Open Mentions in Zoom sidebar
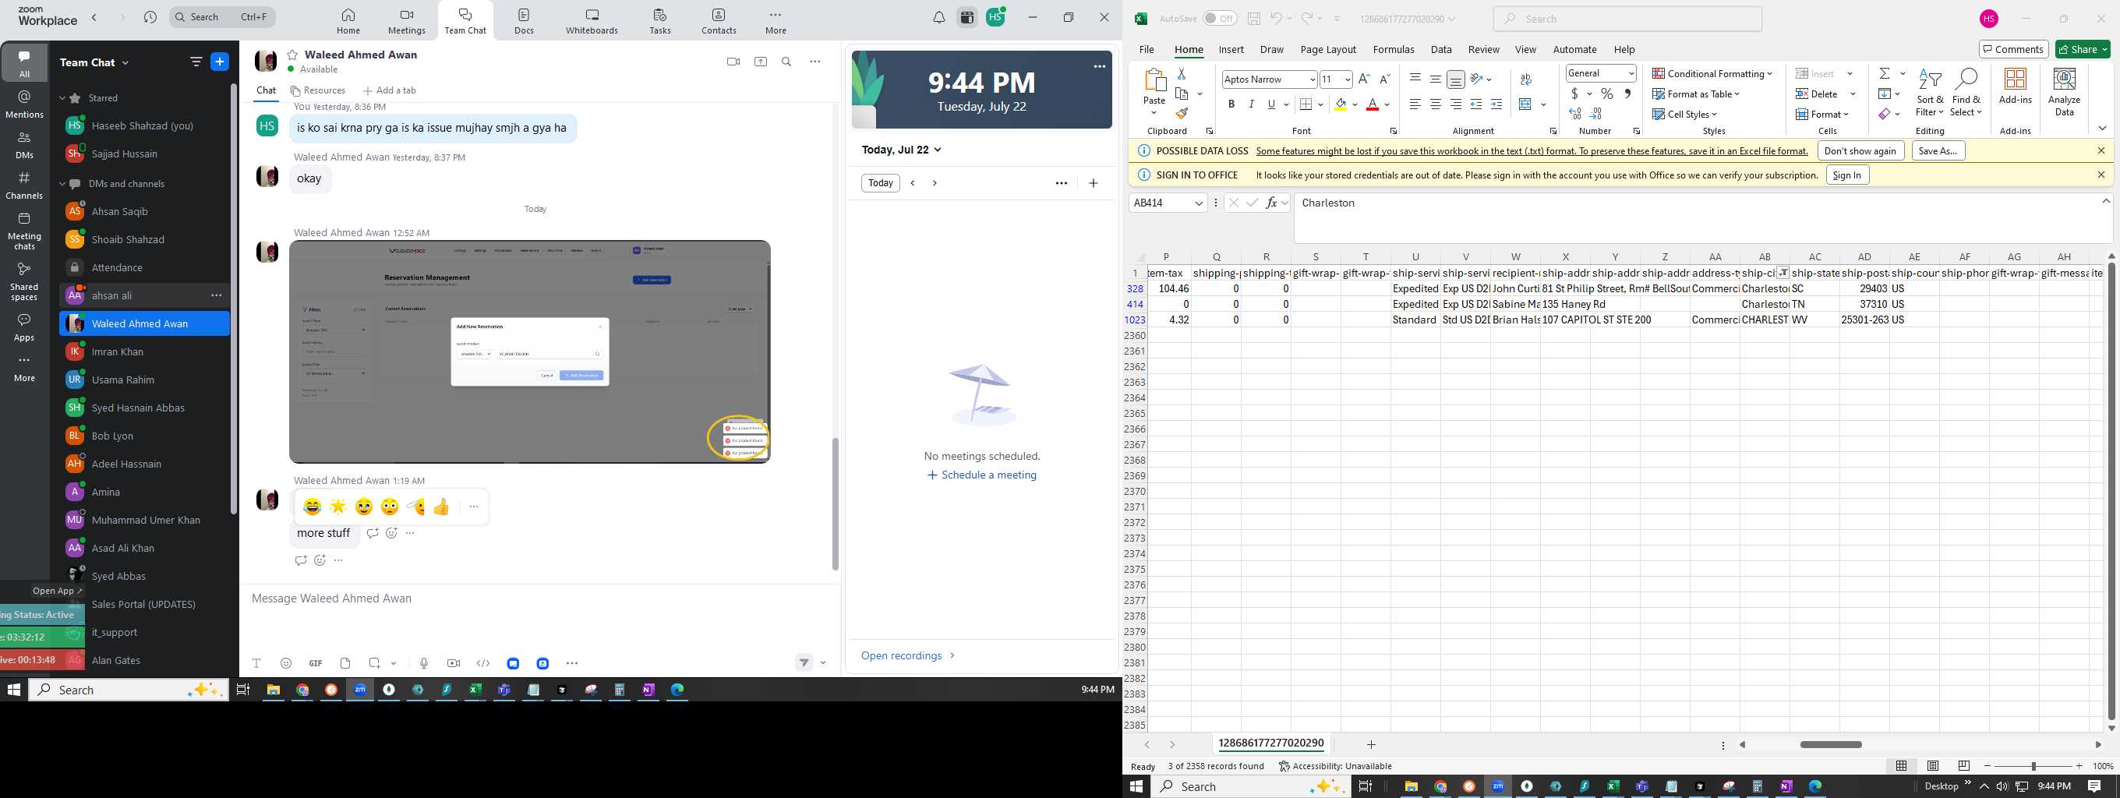Screen dimensions: 2120x798 click(24, 104)
